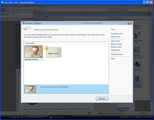Click Delete card in Tasks

coord(115,37)
